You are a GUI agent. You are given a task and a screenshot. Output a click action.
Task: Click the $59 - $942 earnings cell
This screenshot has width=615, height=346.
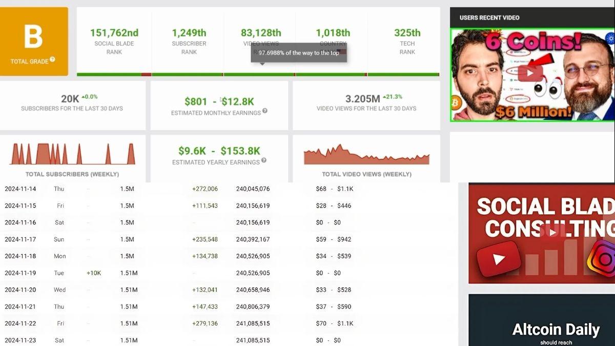click(x=334, y=239)
